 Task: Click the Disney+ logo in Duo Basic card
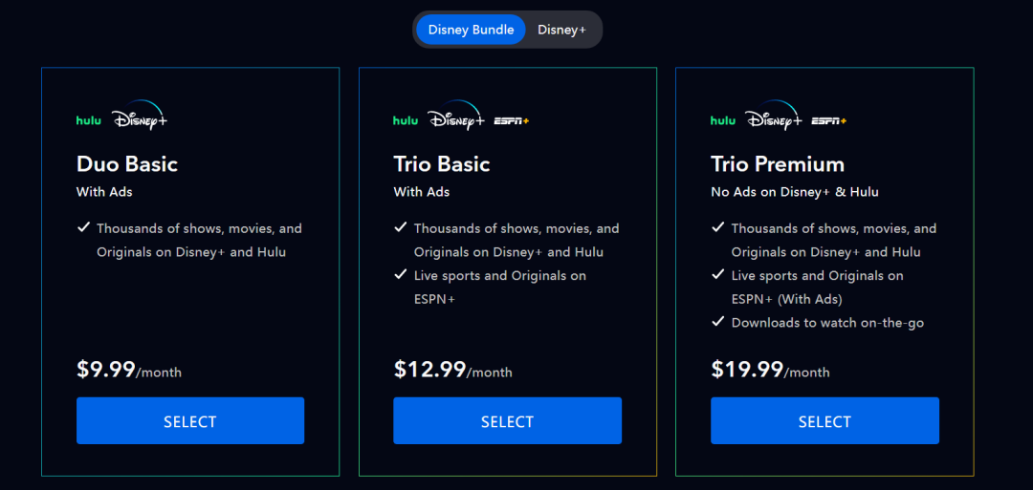coord(139,119)
